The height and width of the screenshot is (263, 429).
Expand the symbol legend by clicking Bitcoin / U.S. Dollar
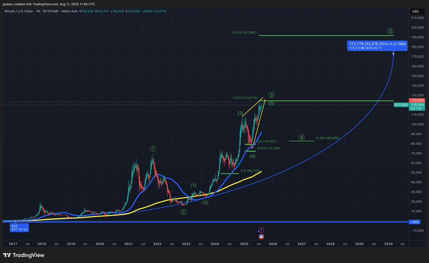[x=18, y=11]
